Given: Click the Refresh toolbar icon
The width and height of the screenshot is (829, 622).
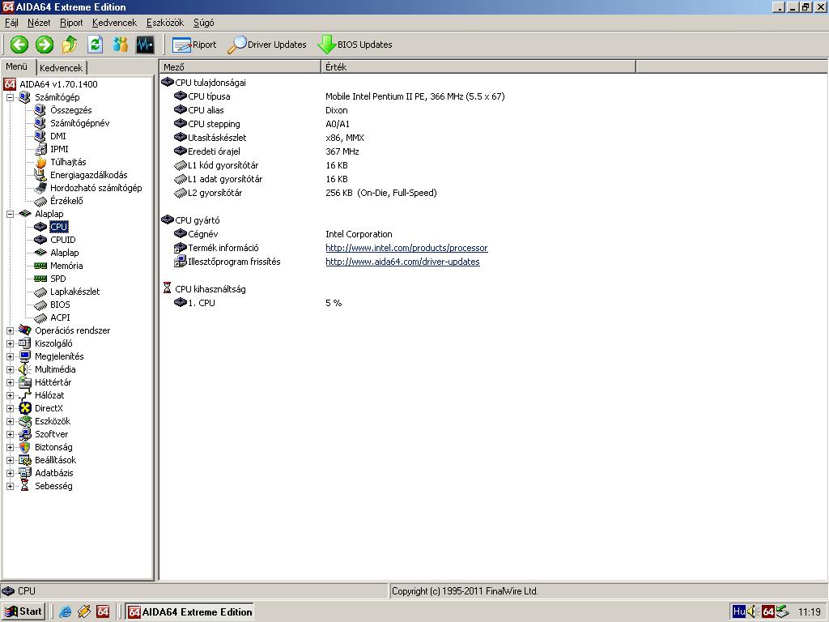Looking at the screenshot, I should [x=96, y=45].
